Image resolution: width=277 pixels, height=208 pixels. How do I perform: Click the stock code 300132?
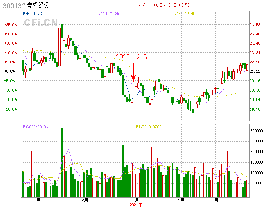coord(14,6)
